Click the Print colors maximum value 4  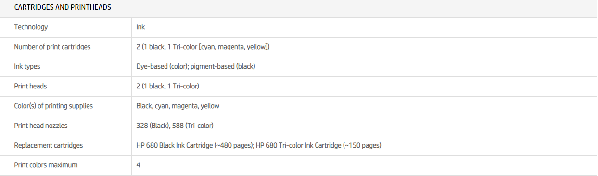point(139,165)
